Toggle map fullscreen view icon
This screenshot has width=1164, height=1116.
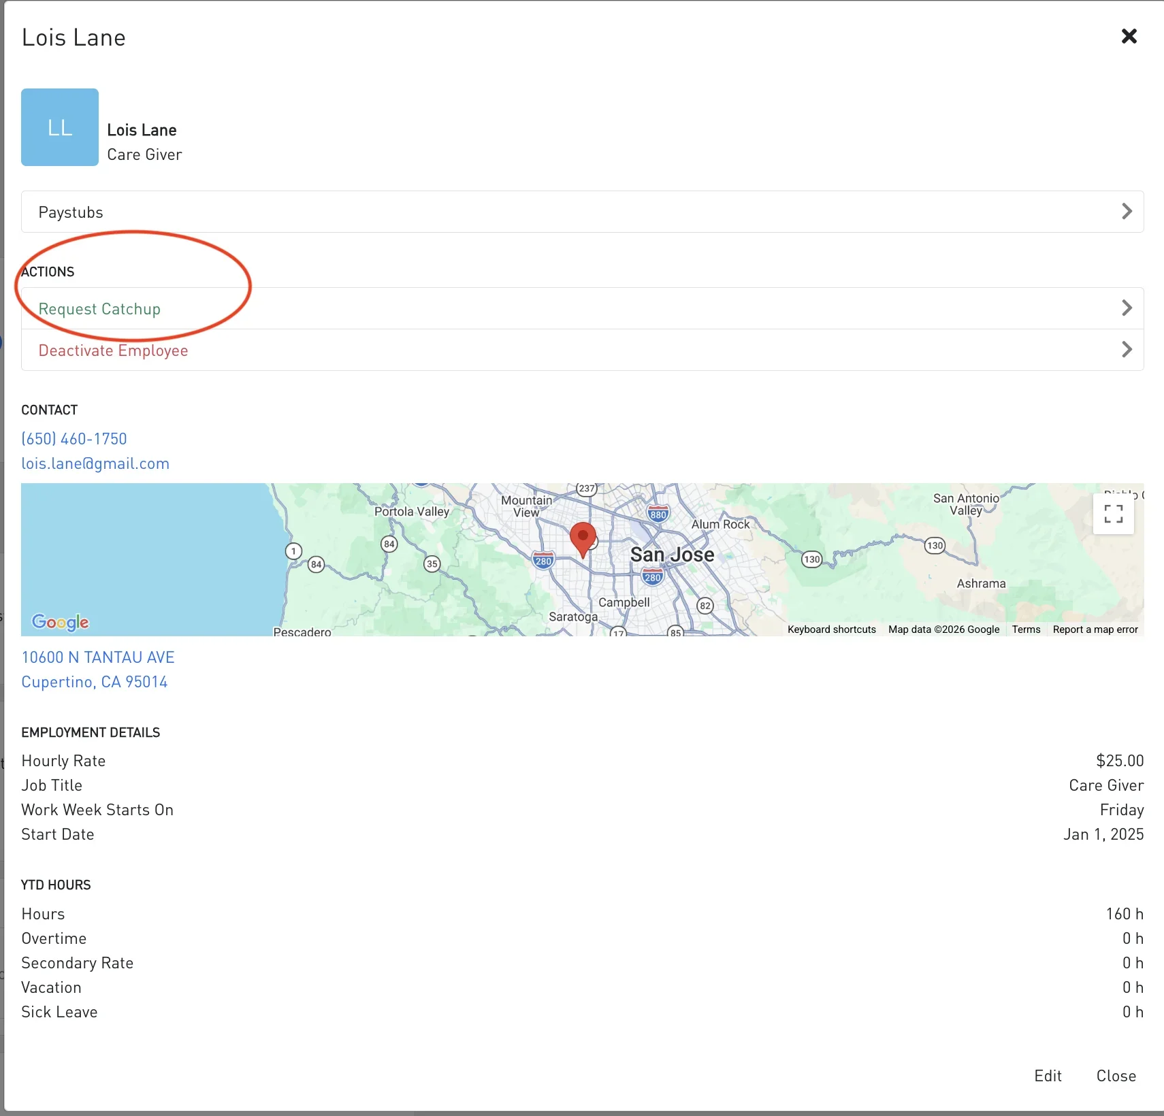(x=1113, y=514)
